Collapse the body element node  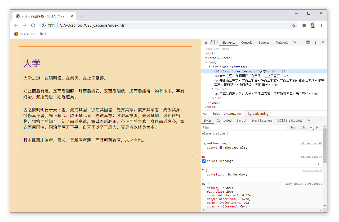point(206,62)
